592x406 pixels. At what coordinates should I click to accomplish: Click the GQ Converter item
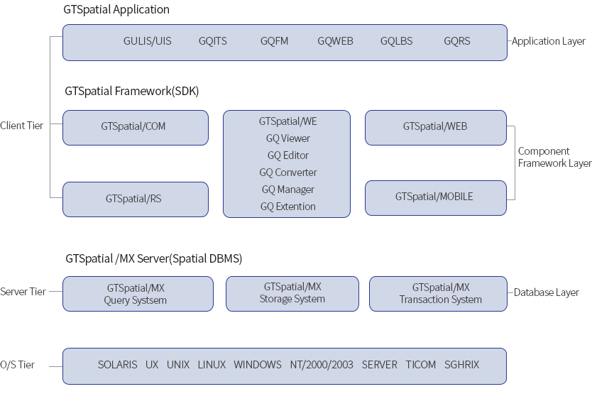point(287,173)
